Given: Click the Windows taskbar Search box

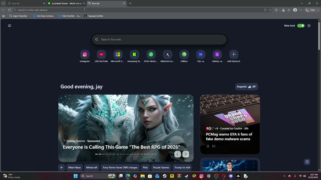Looking at the screenshot, I should click(98, 176).
